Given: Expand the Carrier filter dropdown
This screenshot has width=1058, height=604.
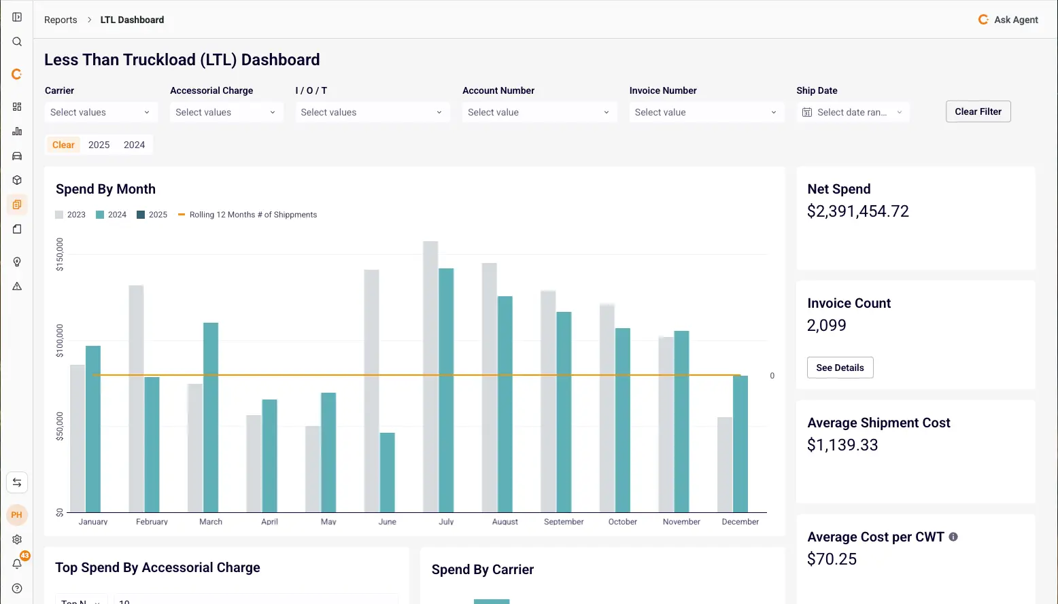Looking at the screenshot, I should click(100, 112).
